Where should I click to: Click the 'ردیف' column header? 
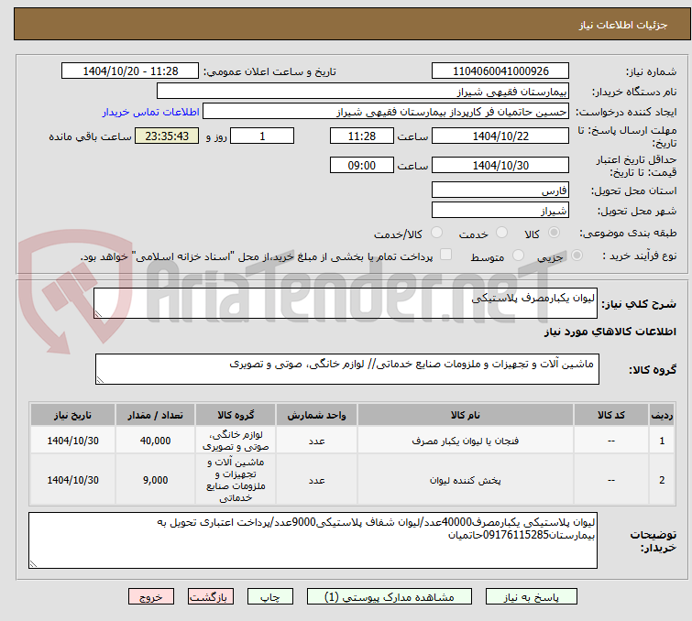[662, 415]
